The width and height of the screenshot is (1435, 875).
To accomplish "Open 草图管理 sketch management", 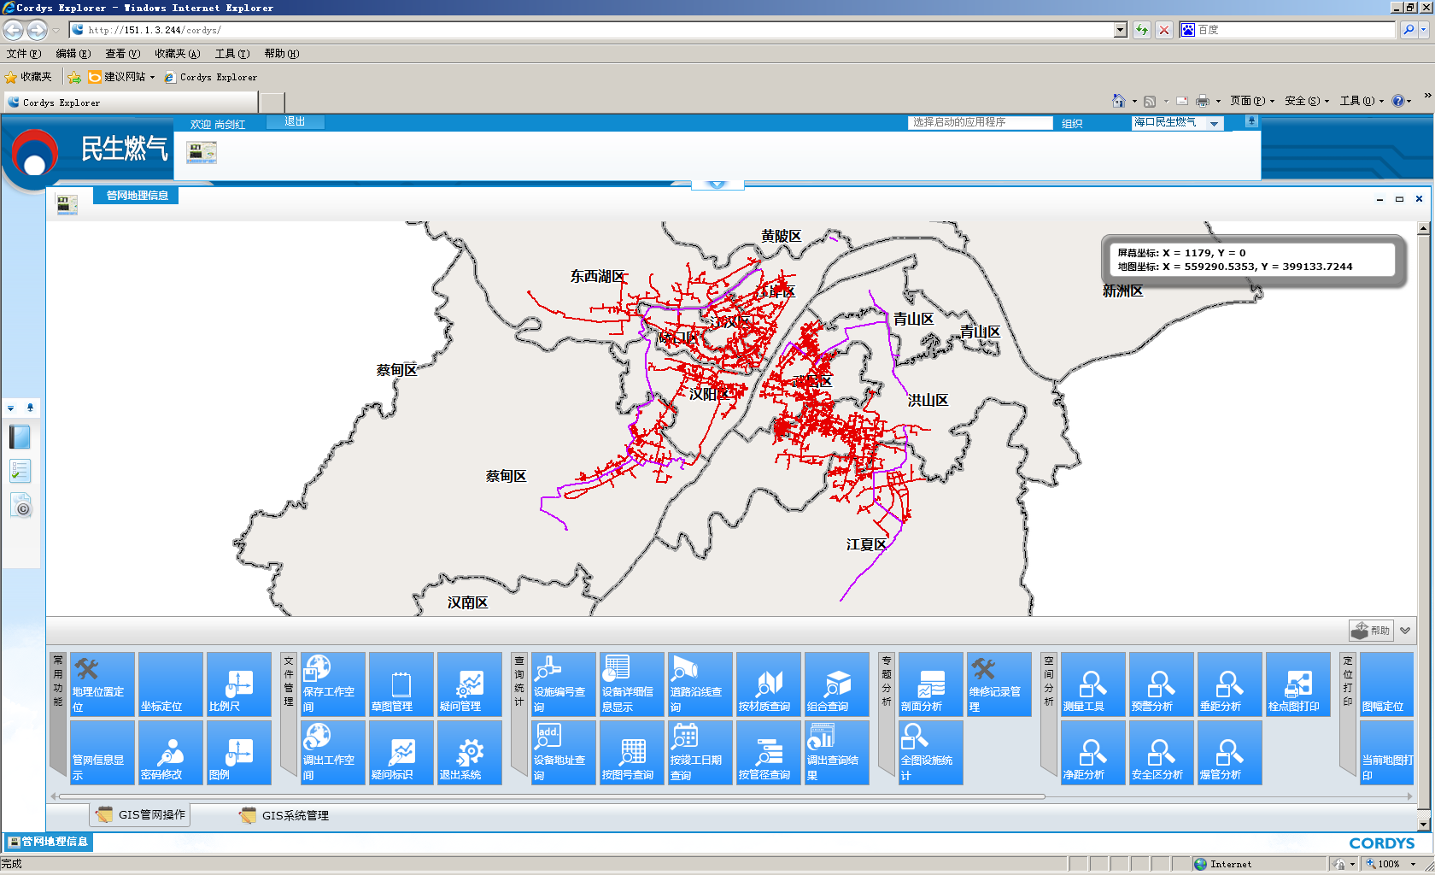I will point(401,684).
